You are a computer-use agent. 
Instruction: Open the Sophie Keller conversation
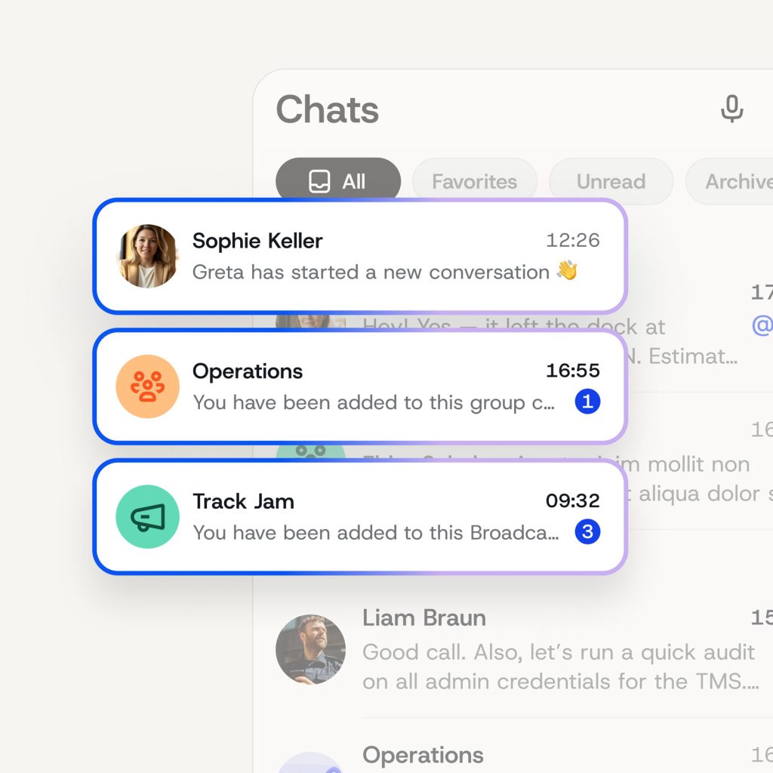click(359, 257)
